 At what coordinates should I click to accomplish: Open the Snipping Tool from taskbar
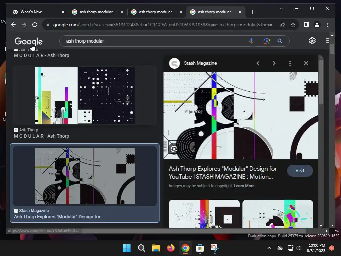click(x=214, y=248)
